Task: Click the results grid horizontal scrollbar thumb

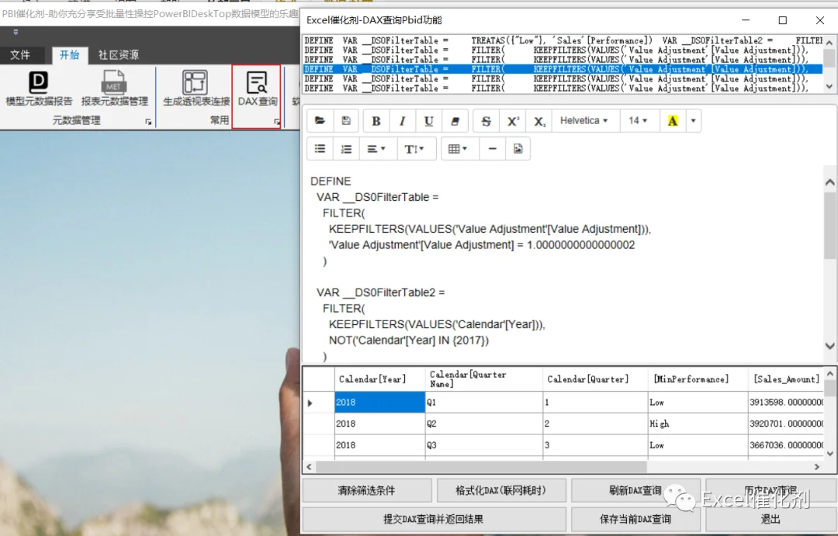Action: point(481,466)
